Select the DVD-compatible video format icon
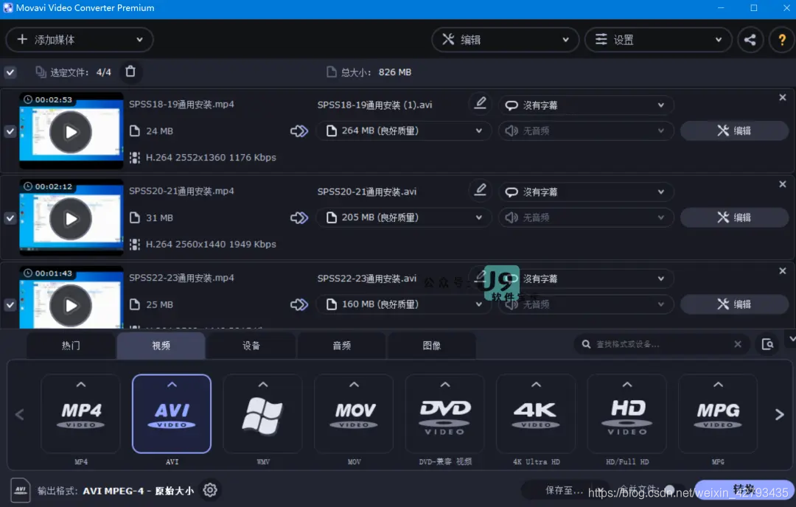The height and width of the screenshot is (507, 796). pos(444,413)
